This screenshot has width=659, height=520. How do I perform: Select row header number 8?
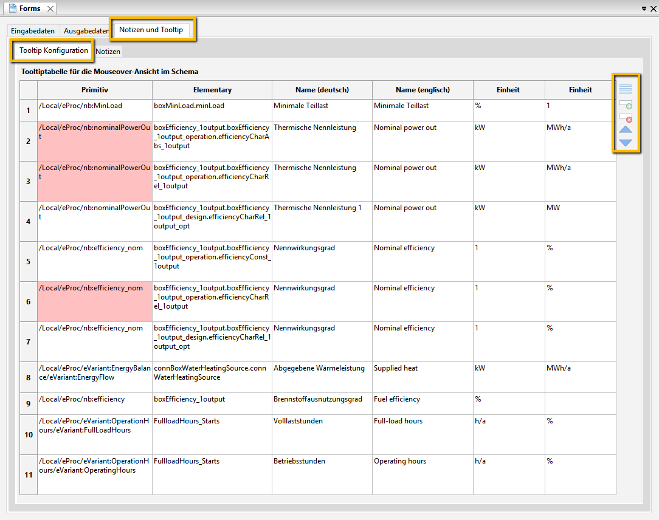tap(29, 377)
